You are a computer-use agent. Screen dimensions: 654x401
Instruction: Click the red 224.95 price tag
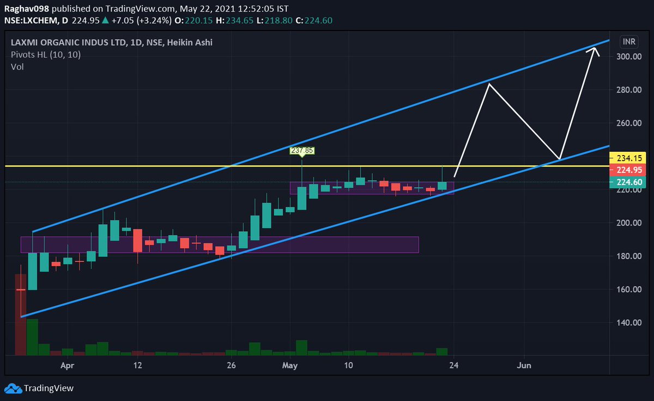click(627, 170)
